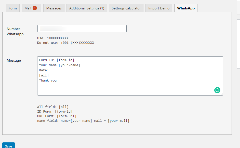
Task: Click the URL Form: [form-url] hint text
Action: [57, 116]
